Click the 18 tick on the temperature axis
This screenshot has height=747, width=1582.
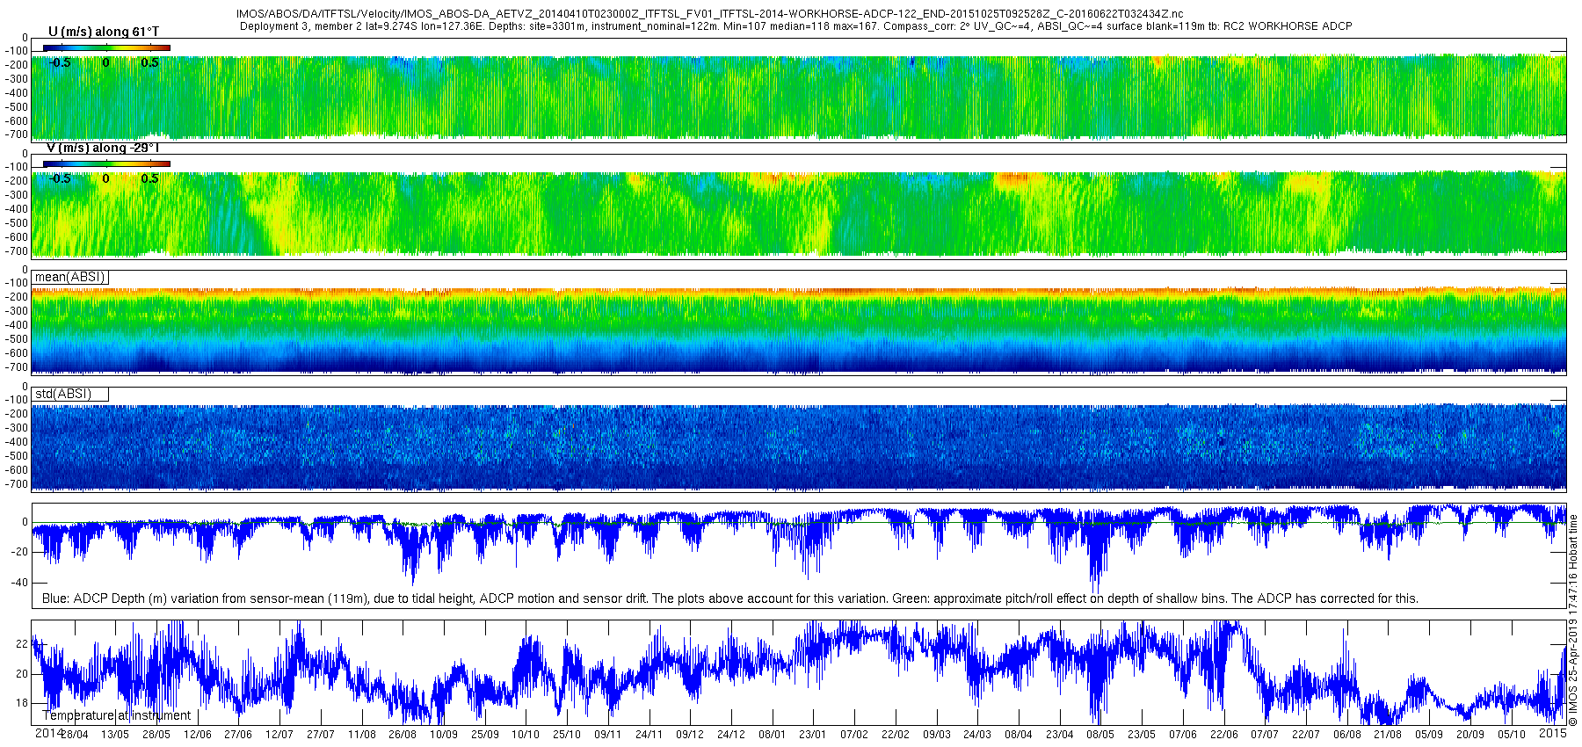click(x=22, y=703)
